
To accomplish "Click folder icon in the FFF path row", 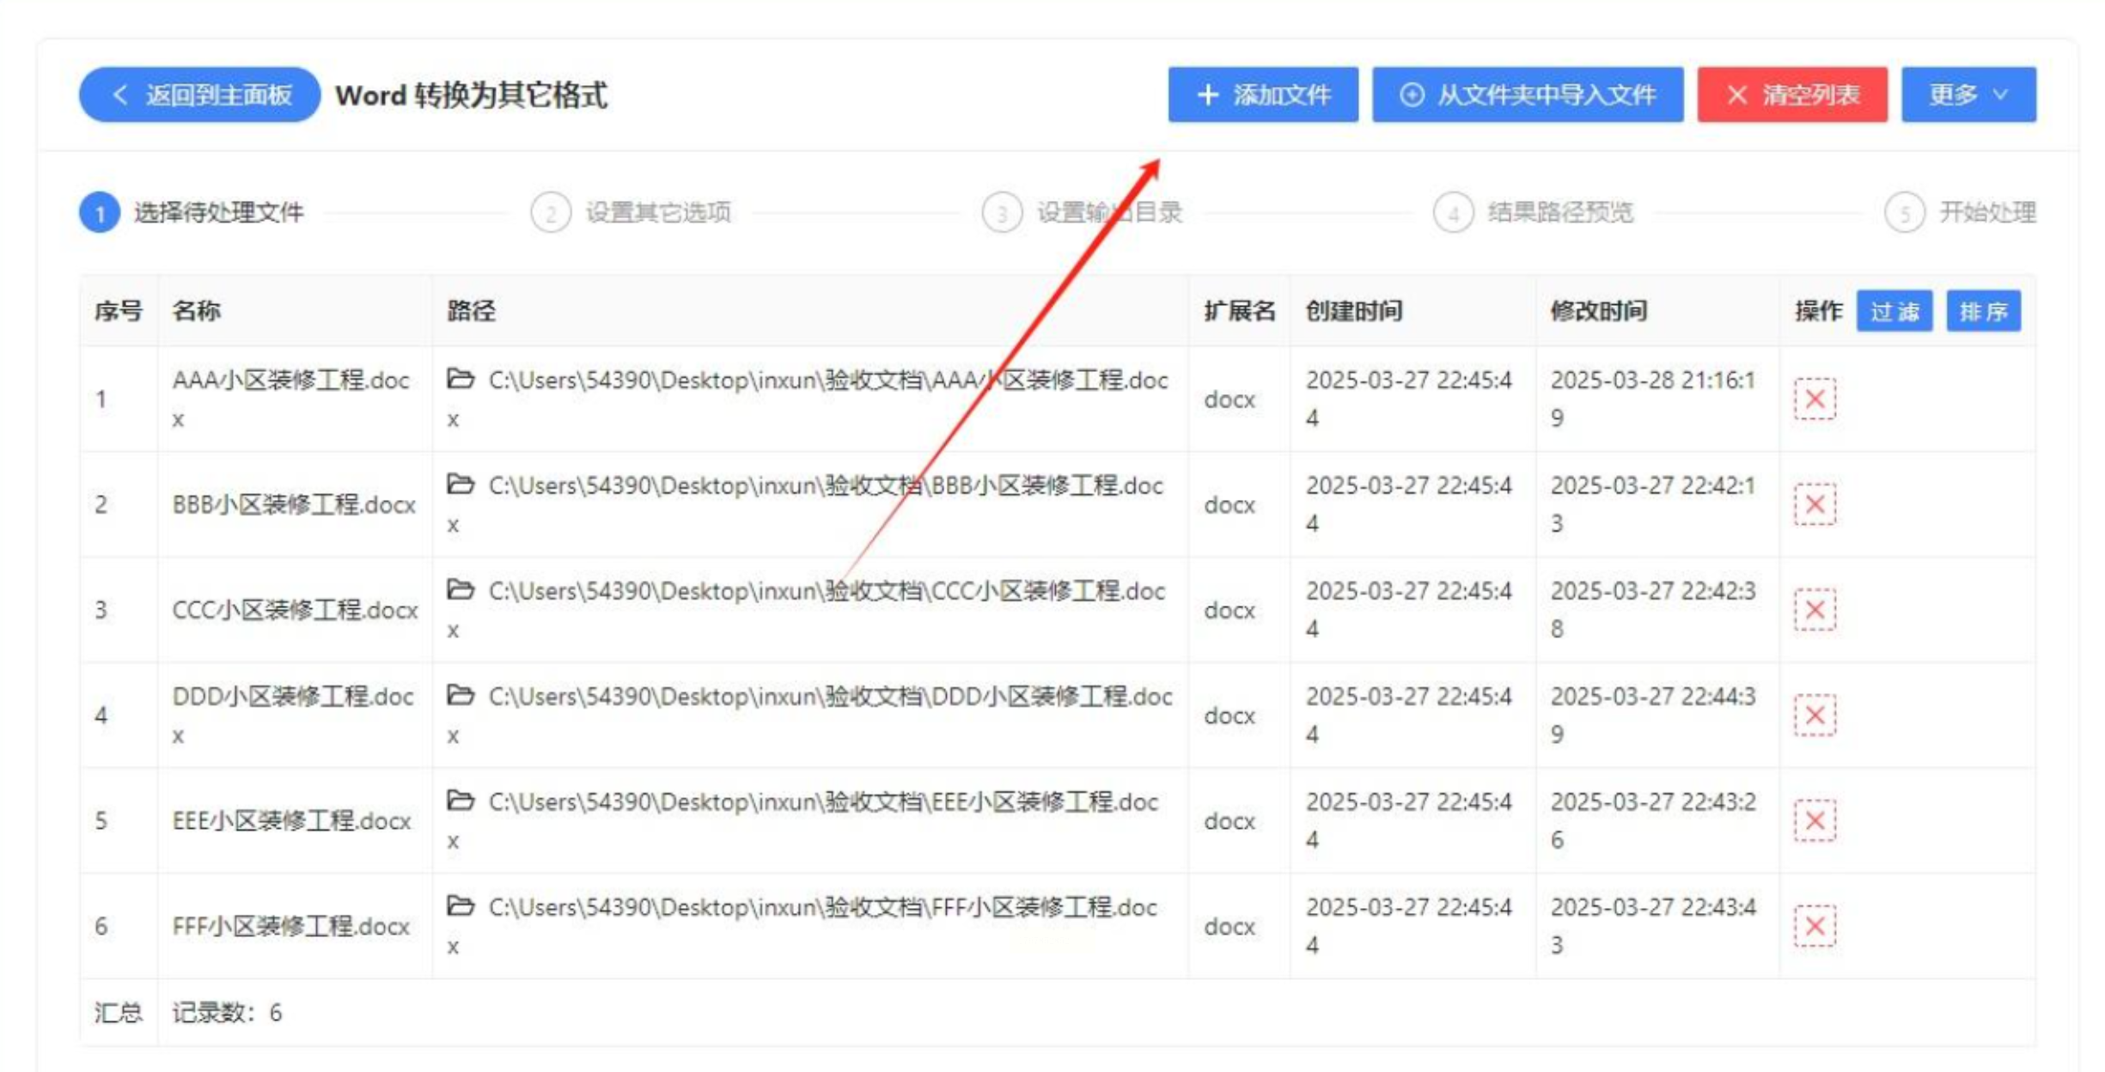I will pyautogui.click(x=461, y=906).
